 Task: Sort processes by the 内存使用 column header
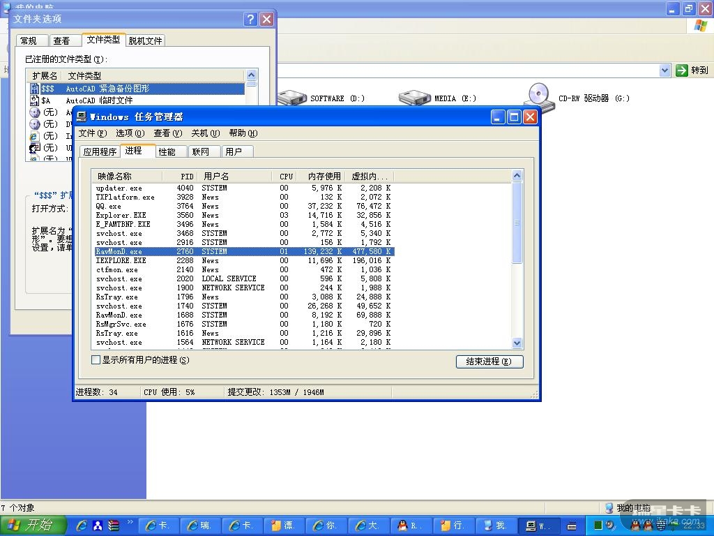pos(324,177)
